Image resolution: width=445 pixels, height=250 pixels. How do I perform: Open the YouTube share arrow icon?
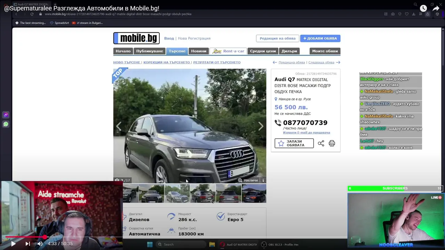coord(436,8)
